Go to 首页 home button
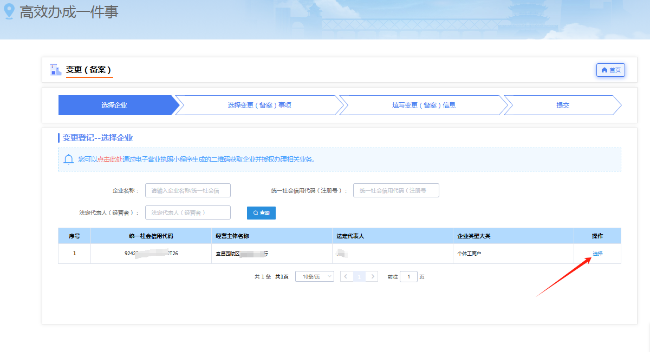The width and height of the screenshot is (650, 352). (610, 70)
